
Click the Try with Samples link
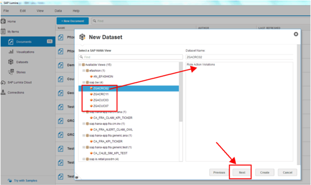(25, 180)
